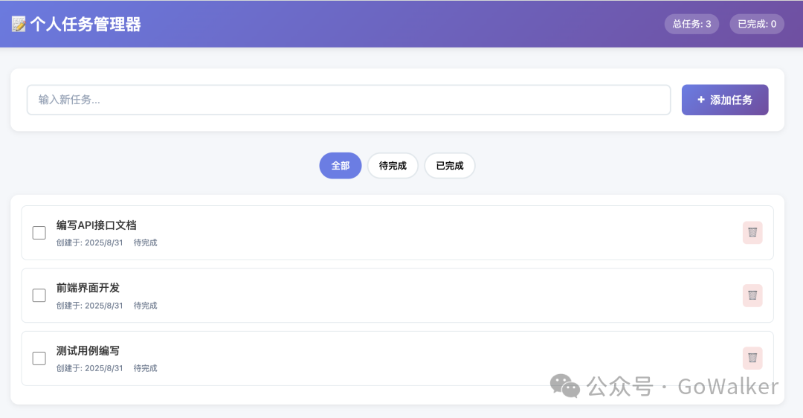Switch to the 待完成 filter
Screen dimensions: 803x418
(x=393, y=165)
